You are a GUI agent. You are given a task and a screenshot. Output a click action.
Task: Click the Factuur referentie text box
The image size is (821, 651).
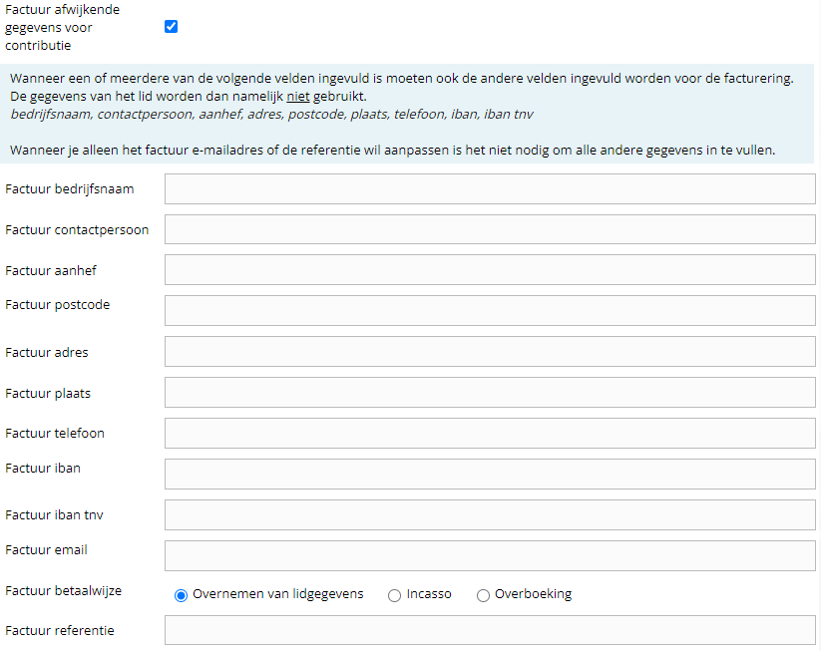pyautogui.click(x=490, y=631)
